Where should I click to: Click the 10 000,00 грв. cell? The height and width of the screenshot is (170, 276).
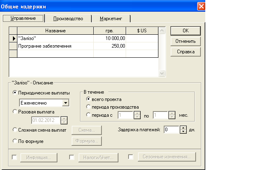click(110, 38)
